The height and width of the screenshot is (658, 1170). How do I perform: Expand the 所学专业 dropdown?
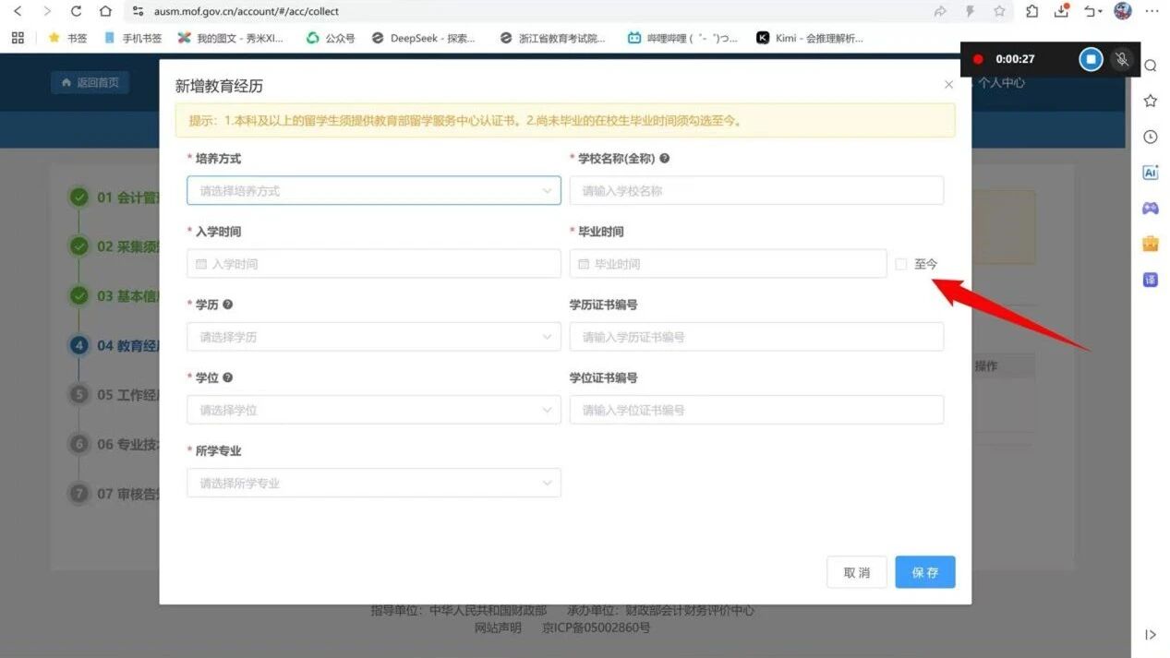coord(373,483)
